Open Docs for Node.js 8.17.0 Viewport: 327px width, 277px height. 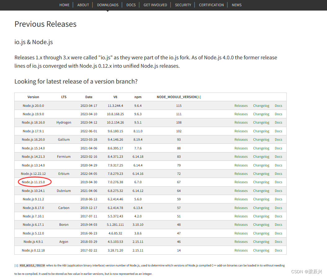278,208
